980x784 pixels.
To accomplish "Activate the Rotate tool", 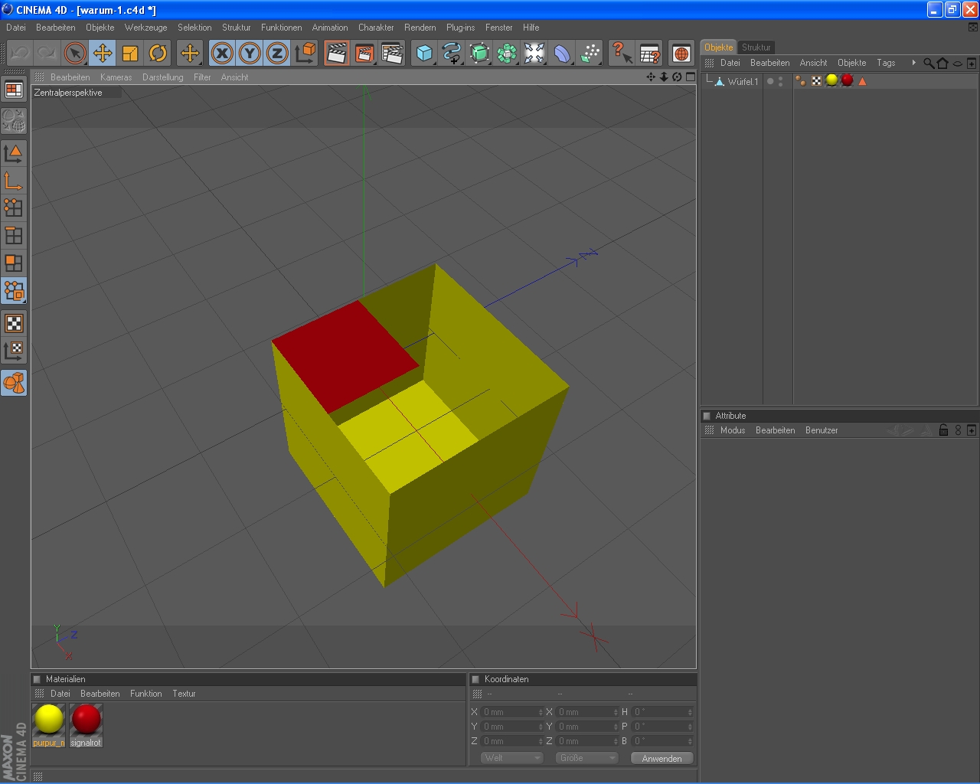I will coord(158,53).
